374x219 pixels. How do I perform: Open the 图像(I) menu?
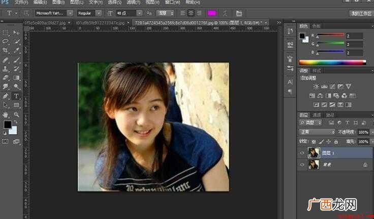[x=58, y=3]
